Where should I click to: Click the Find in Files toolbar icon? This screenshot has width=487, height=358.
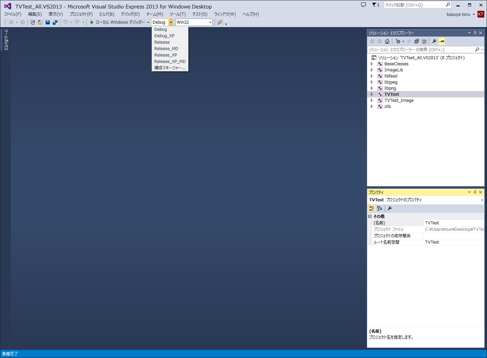220,22
